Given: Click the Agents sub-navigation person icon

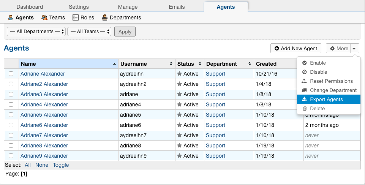Looking at the screenshot, I should 11,17.
